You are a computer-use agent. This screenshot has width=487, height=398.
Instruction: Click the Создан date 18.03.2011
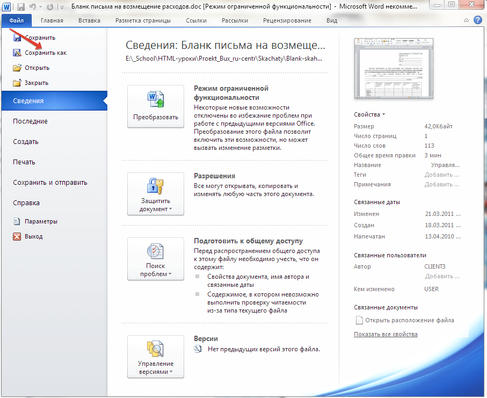(442, 225)
